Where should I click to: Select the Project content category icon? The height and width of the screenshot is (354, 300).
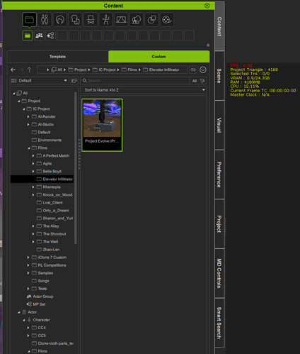point(30,20)
